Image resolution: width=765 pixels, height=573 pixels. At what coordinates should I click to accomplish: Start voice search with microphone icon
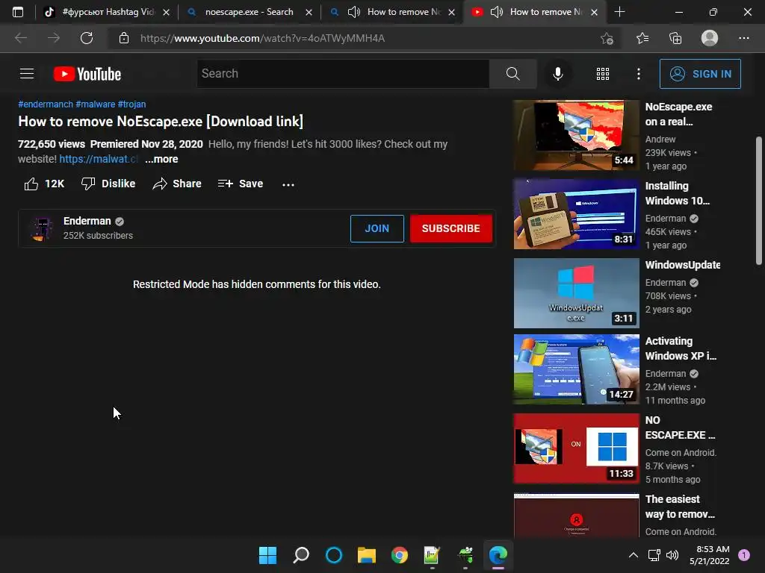[x=557, y=74]
